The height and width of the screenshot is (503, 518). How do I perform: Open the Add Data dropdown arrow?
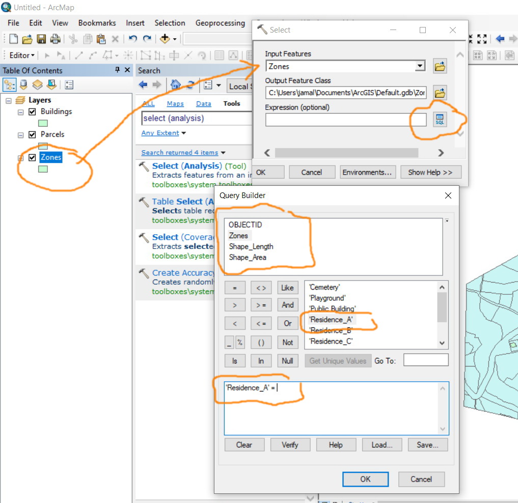pos(175,39)
